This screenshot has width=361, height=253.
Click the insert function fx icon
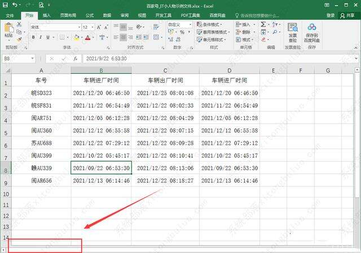(x=75, y=59)
